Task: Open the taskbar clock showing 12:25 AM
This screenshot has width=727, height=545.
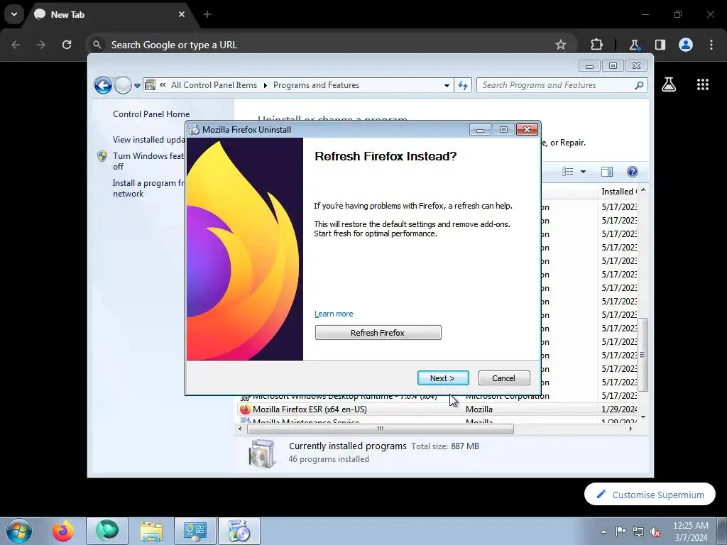Action: (691, 532)
